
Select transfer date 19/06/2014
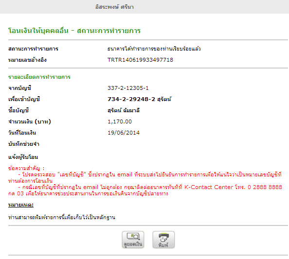pos(124,133)
